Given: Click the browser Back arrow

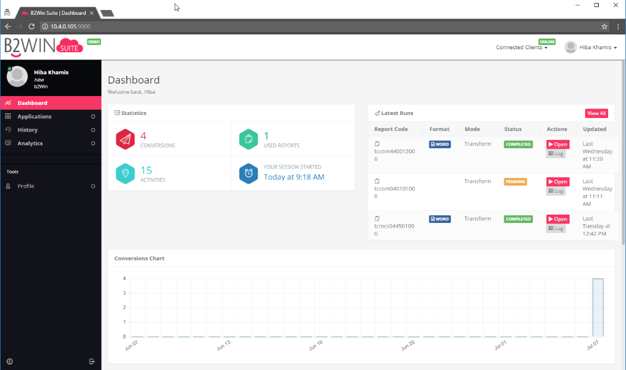Looking at the screenshot, I should (8, 27).
